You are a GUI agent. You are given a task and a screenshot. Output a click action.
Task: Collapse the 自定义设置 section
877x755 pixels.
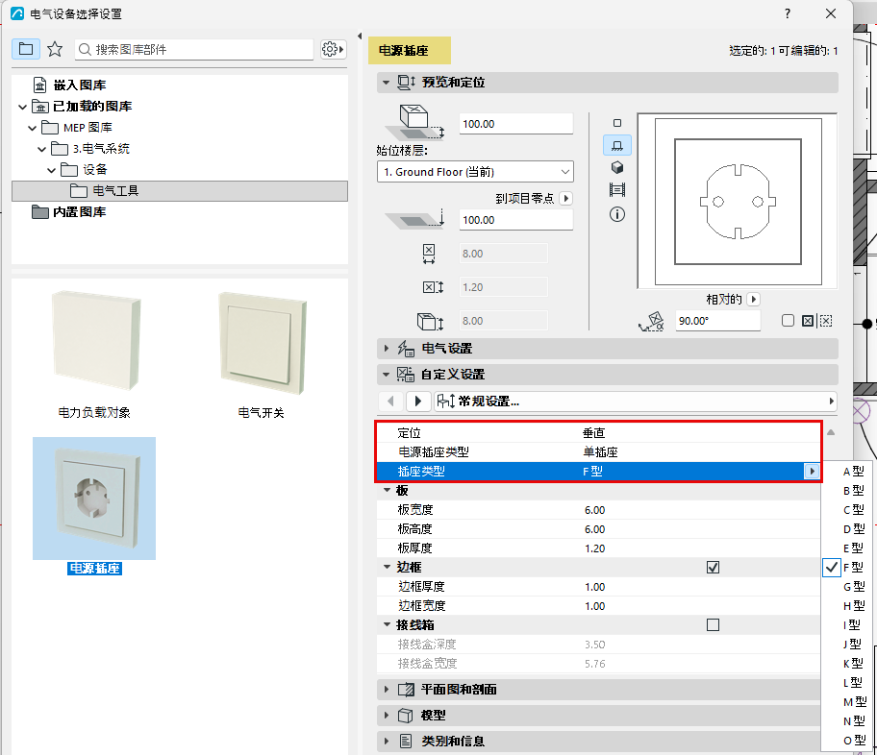tap(386, 374)
